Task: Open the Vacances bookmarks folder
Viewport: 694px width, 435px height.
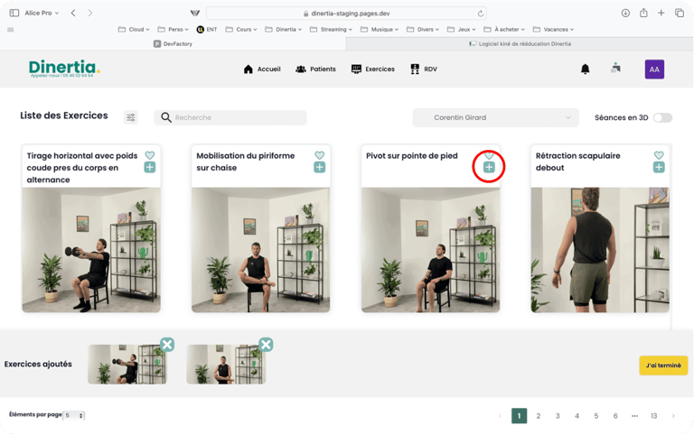Action: (x=553, y=29)
